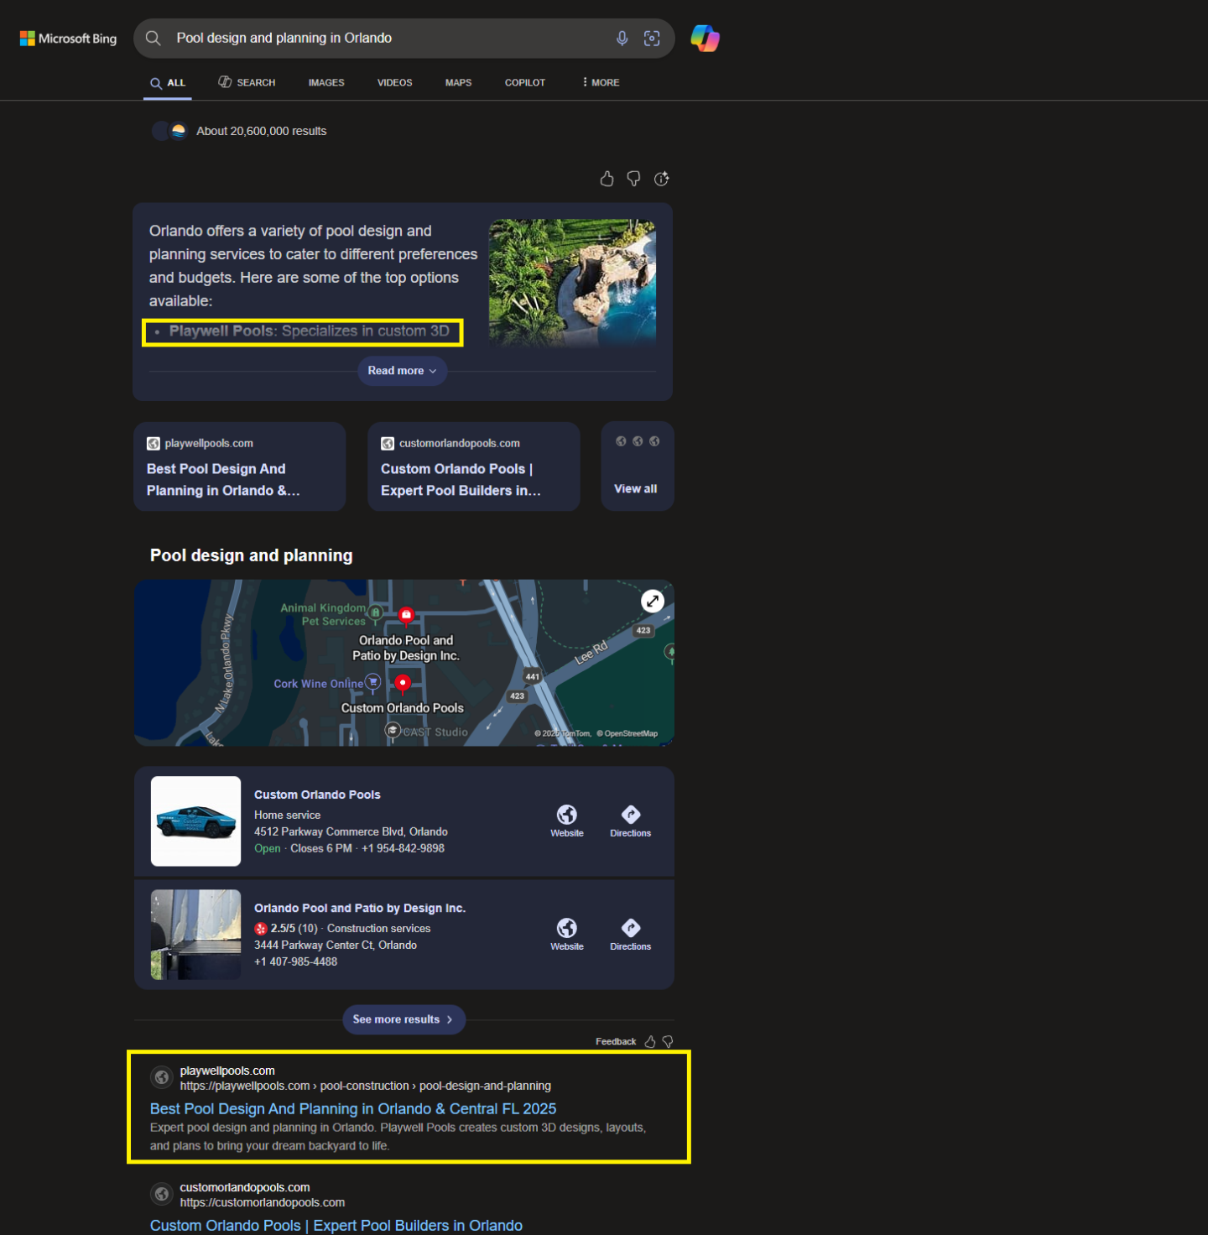Open Website for Orlando Pool and Patio
1208x1235 pixels.
[567, 933]
